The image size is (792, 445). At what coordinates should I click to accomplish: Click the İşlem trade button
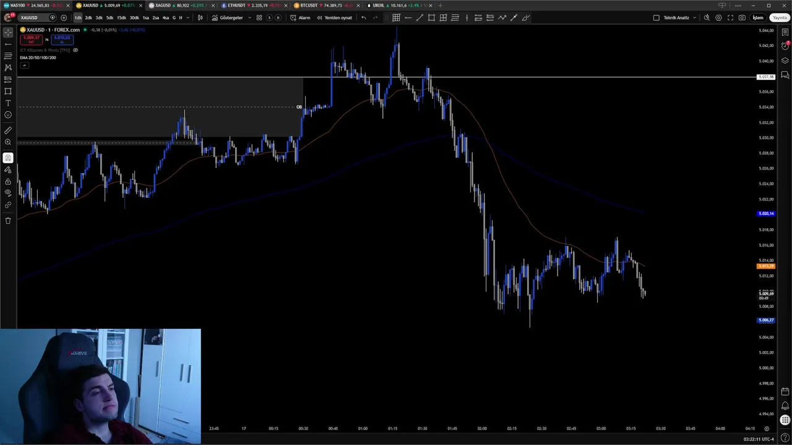pyautogui.click(x=758, y=17)
